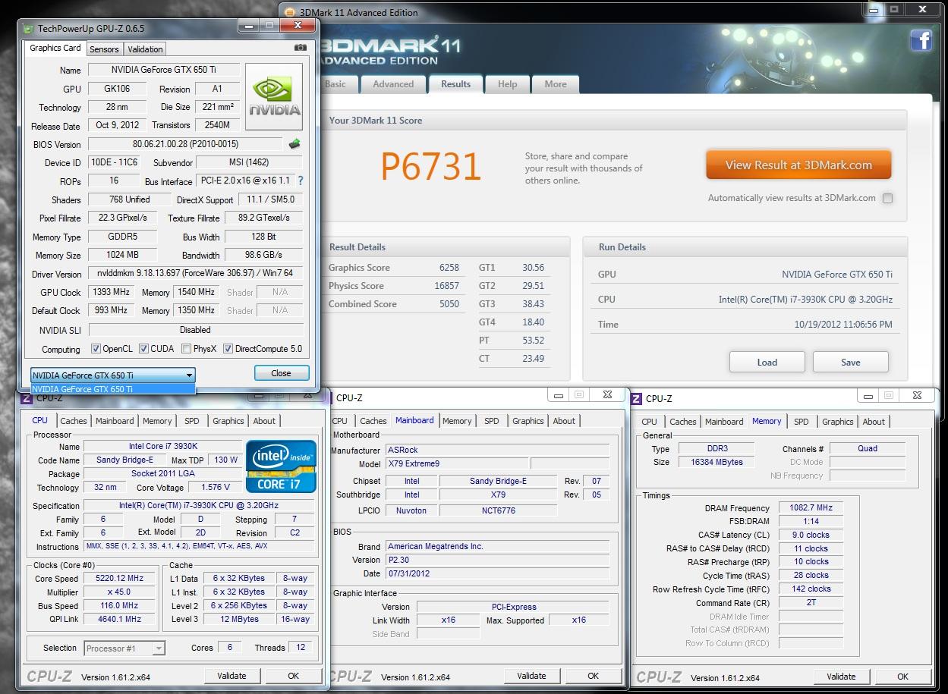Viewport: 948px width, 694px height.
Task: Open the More tab in 3DMark
Action: 556,84
